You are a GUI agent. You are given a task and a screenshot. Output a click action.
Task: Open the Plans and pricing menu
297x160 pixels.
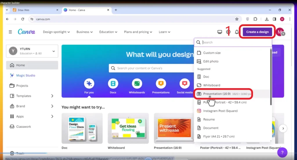pos(138,32)
